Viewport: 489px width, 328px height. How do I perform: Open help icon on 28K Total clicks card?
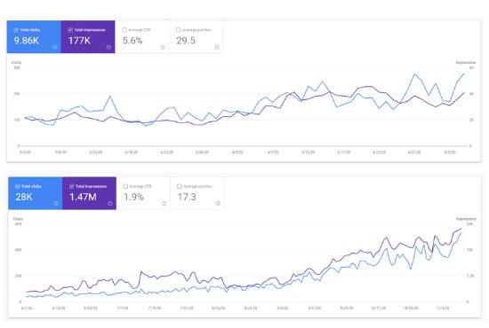point(56,203)
